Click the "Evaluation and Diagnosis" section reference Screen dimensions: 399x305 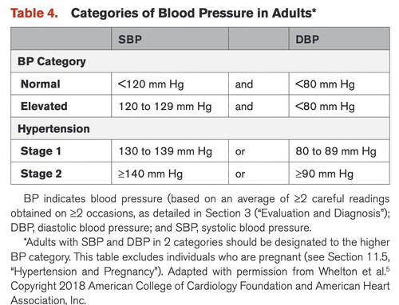322,213
